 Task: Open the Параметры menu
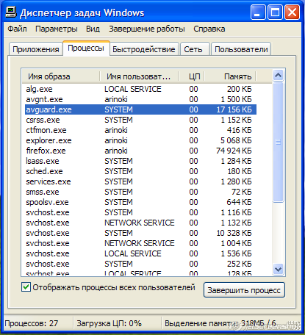coord(57,29)
